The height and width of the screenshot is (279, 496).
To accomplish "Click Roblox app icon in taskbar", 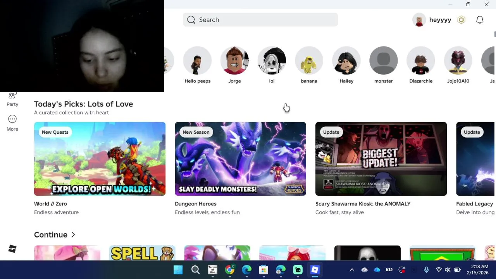I will pyautogui.click(x=315, y=270).
